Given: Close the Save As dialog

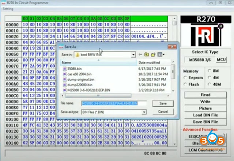Looking at the screenshot, I should point(172,47).
